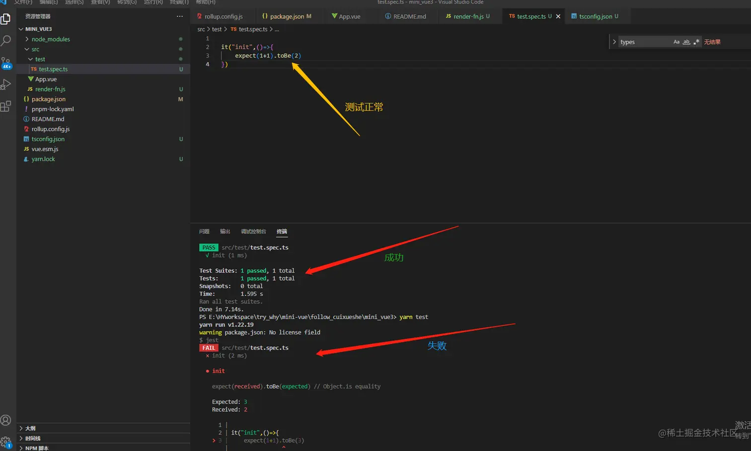Click the info icon of README.md in explorer

(x=26, y=119)
